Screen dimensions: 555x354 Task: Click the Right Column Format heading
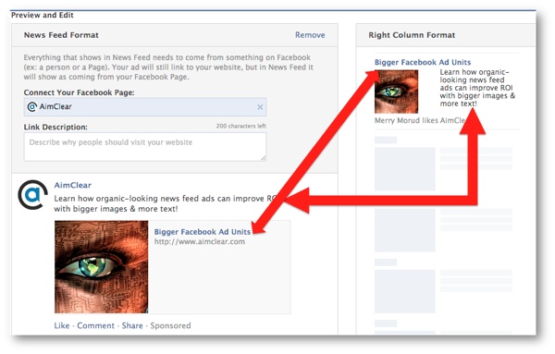[x=412, y=35]
